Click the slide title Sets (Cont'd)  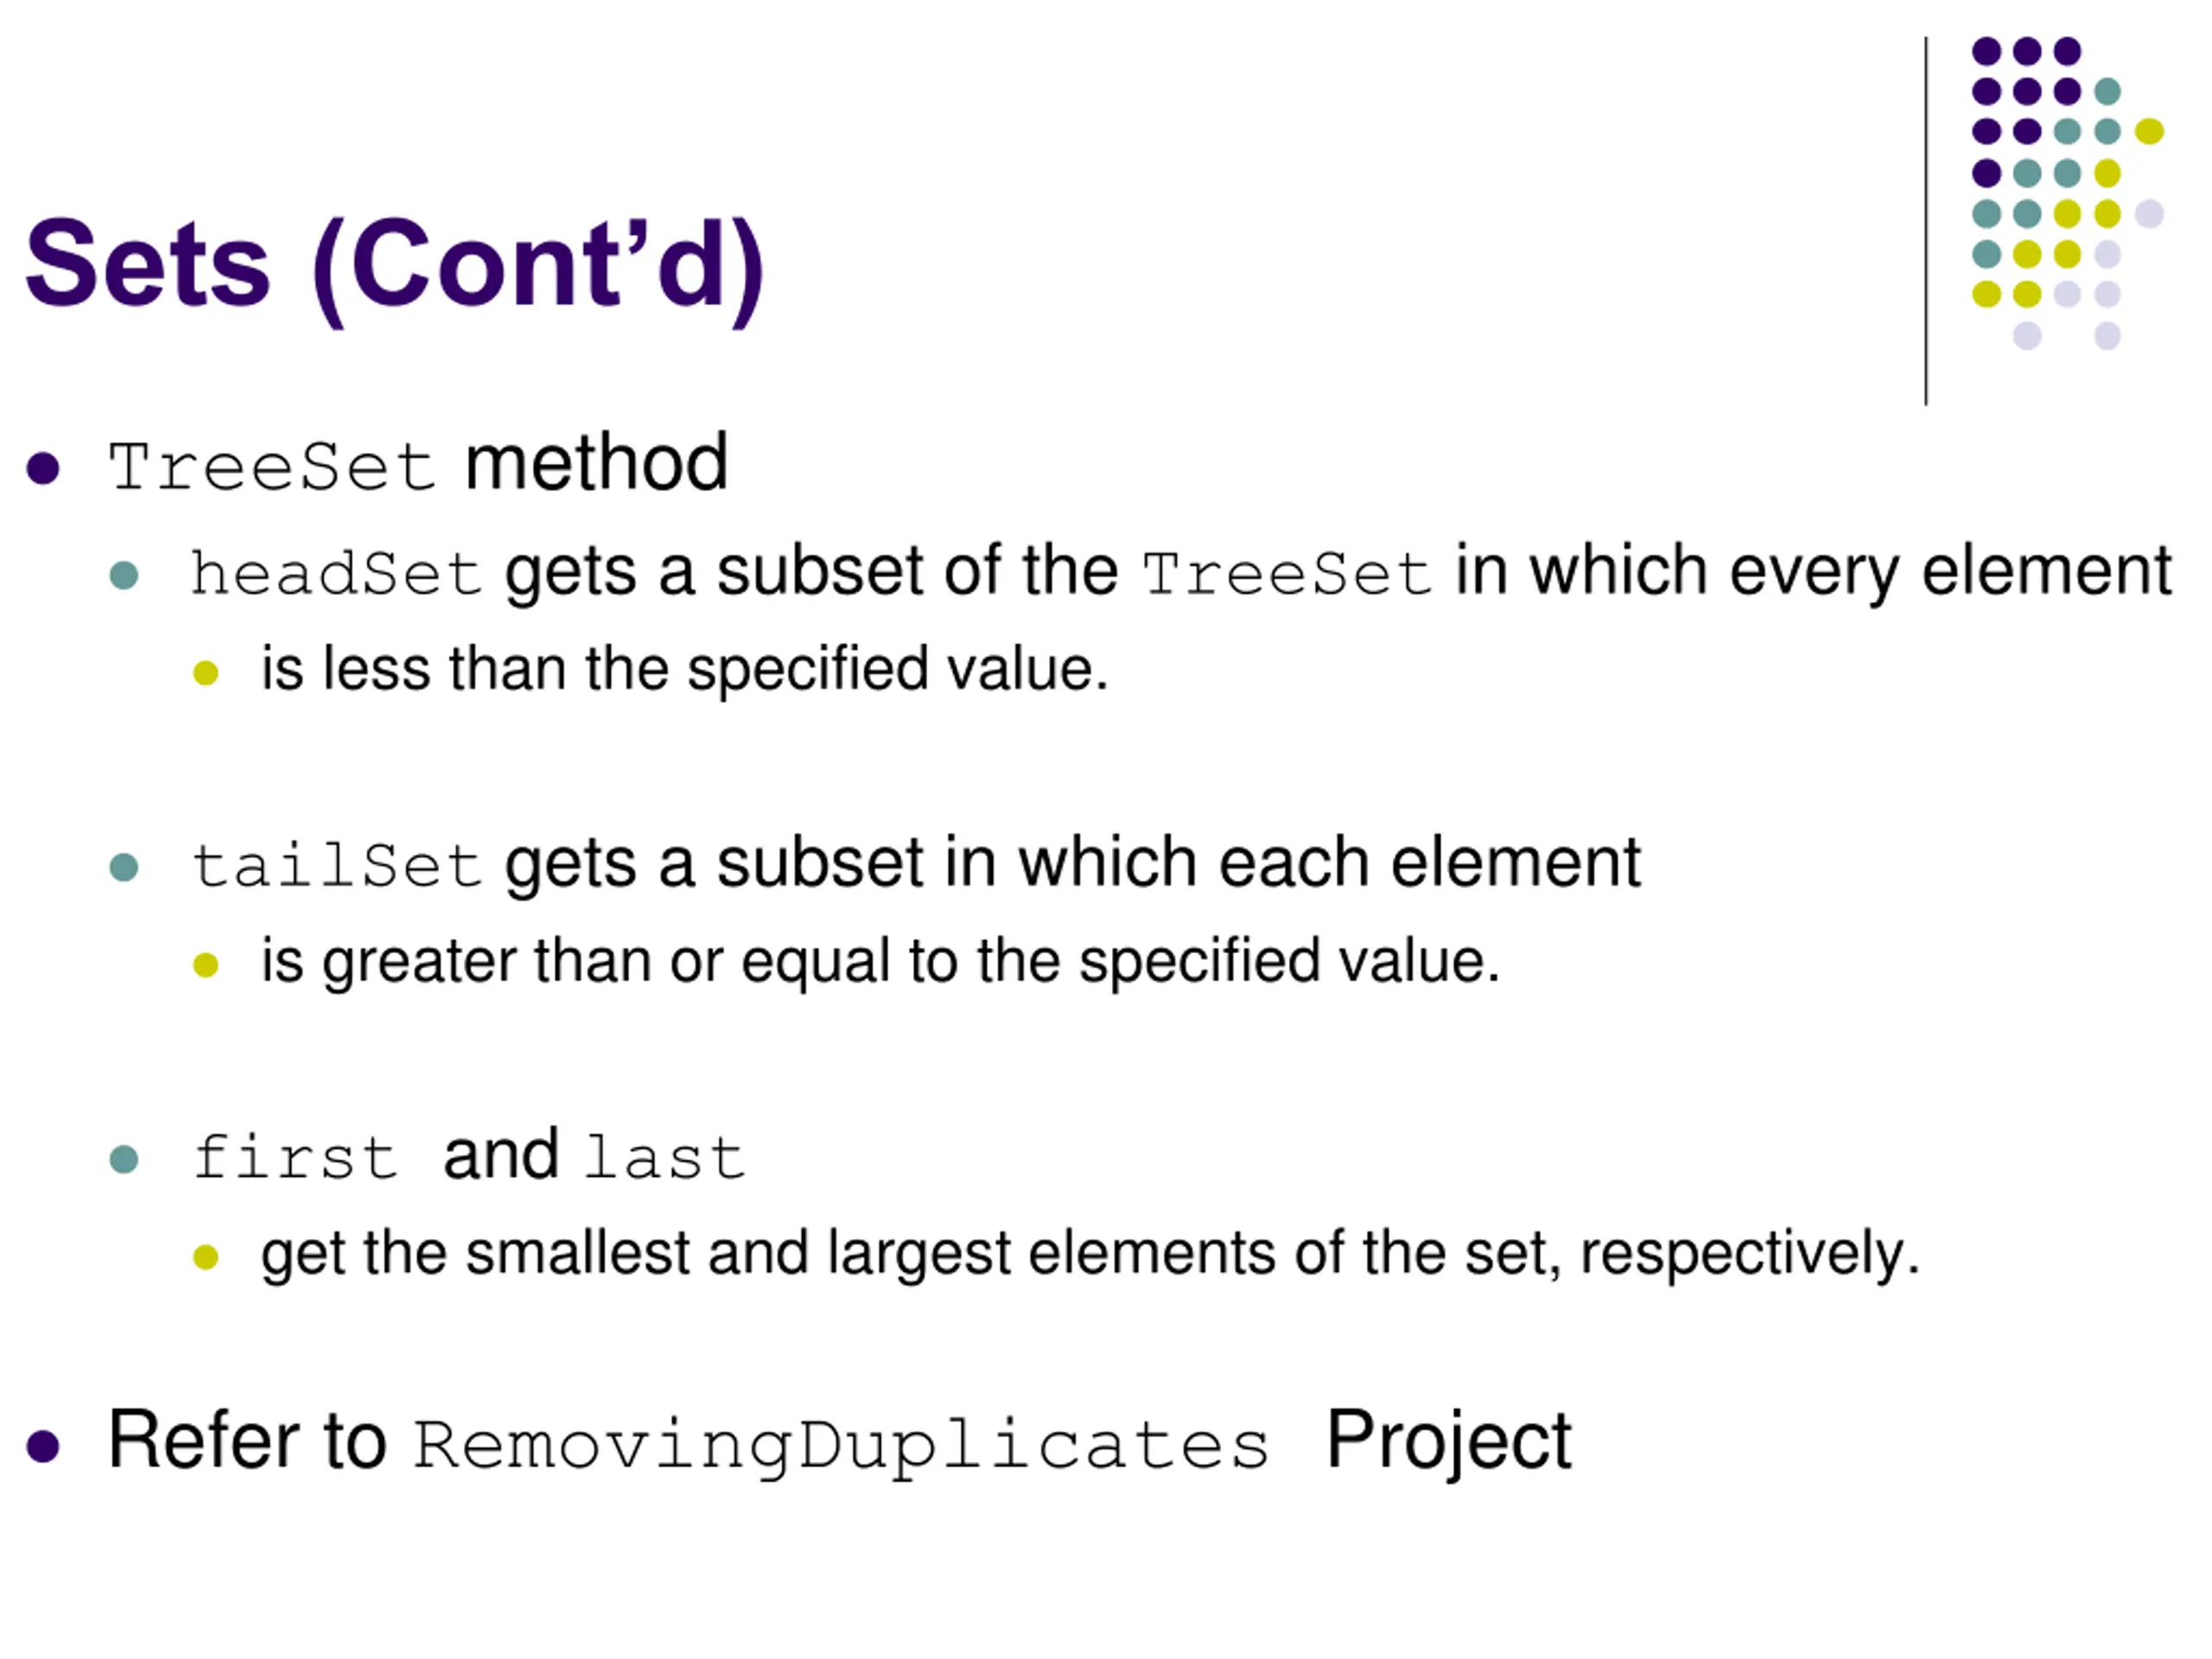click(395, 268)
